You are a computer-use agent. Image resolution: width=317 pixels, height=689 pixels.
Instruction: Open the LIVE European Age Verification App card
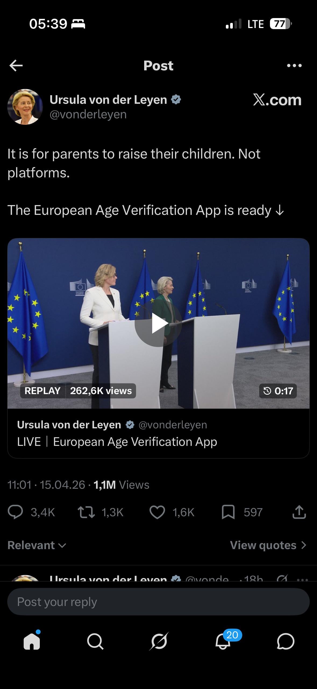coord(158,433)
